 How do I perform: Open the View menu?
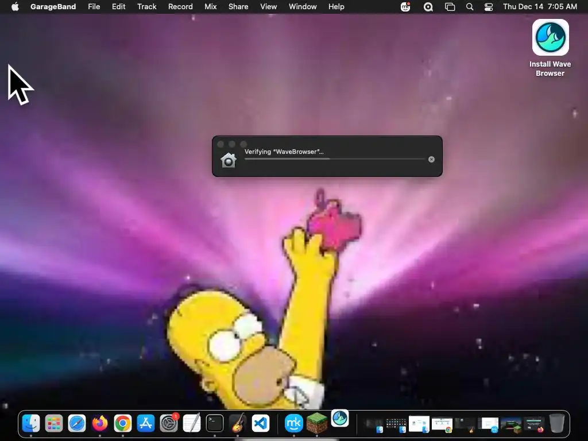(269, 7)
